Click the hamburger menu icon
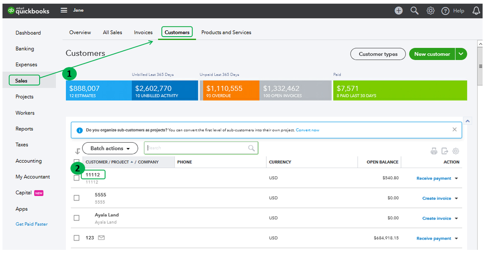This screenshot has width=488, height=256. pyautogui.click(x=64, y=10)
